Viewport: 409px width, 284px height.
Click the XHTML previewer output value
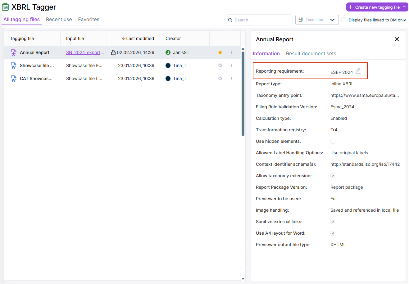[338, 245]
